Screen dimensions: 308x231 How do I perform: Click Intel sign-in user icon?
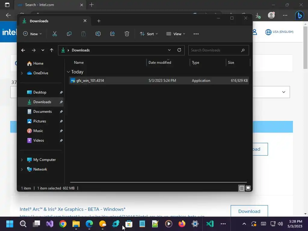tap(254, 32)
